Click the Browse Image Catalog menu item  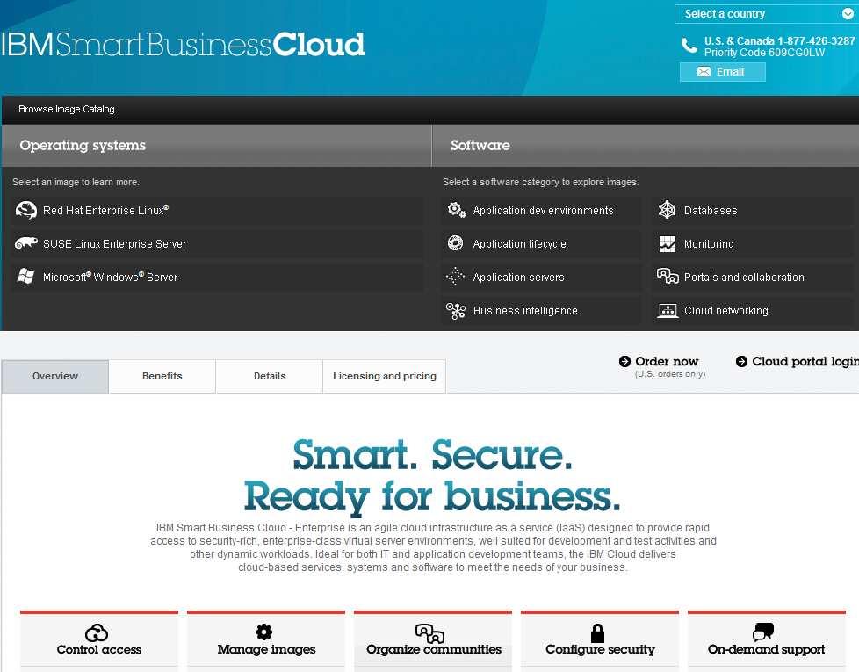tap(67, 109)
